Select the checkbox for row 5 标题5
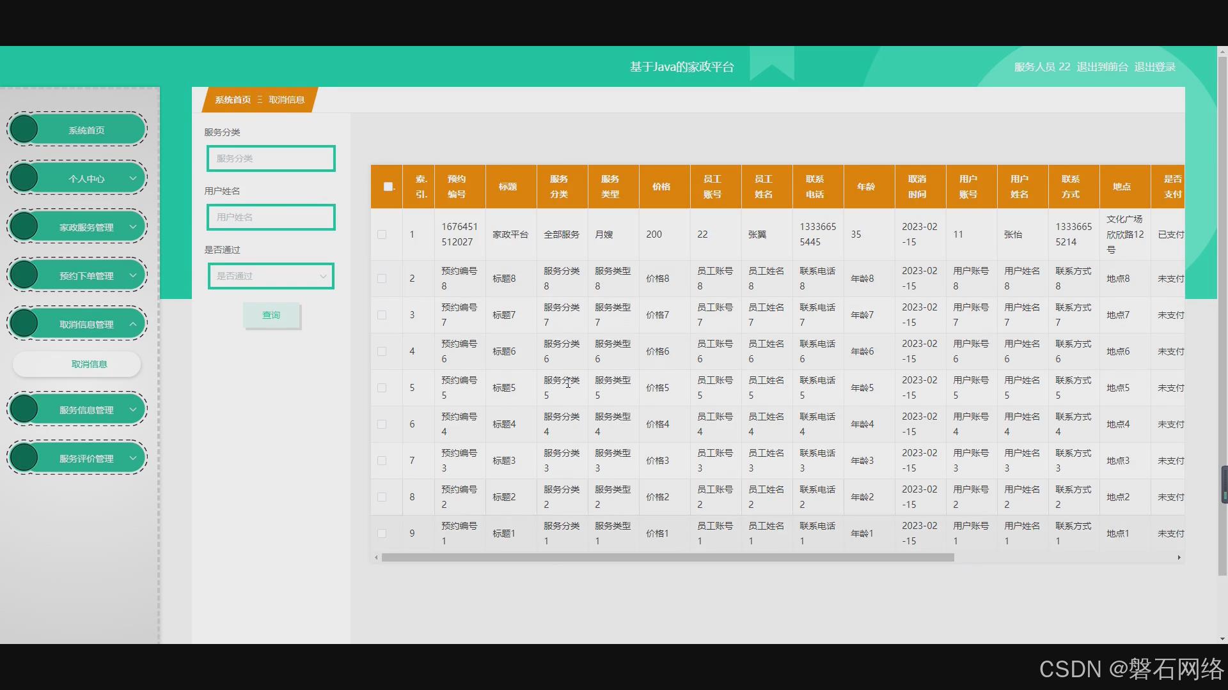Viewport: 1228px width, 690px height. 382,388
